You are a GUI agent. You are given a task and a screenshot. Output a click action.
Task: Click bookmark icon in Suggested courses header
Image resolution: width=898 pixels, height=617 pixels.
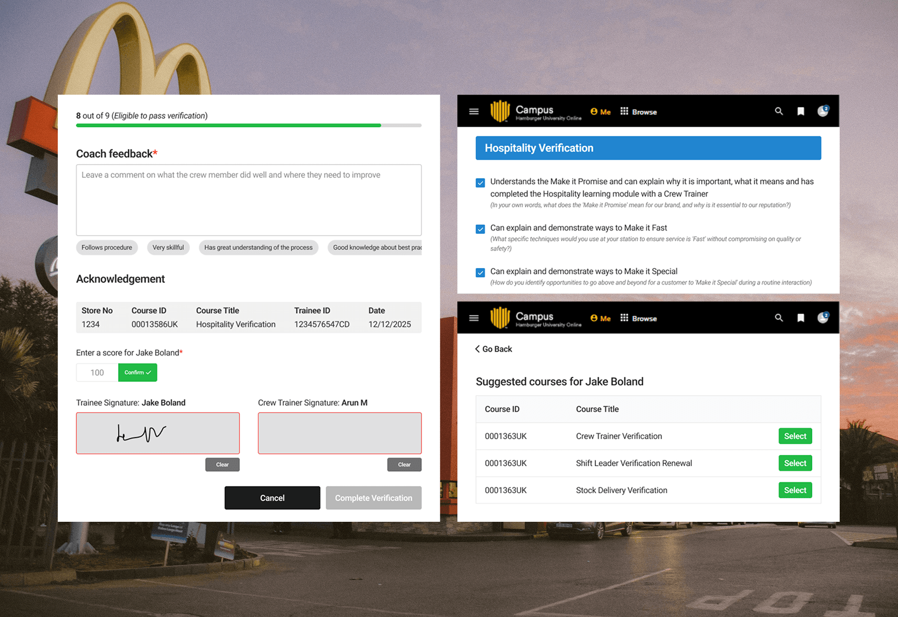coord(801,318)
